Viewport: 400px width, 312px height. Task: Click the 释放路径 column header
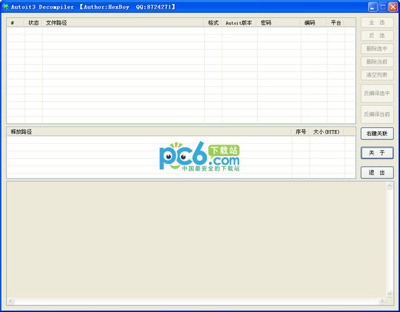(149, 132)
